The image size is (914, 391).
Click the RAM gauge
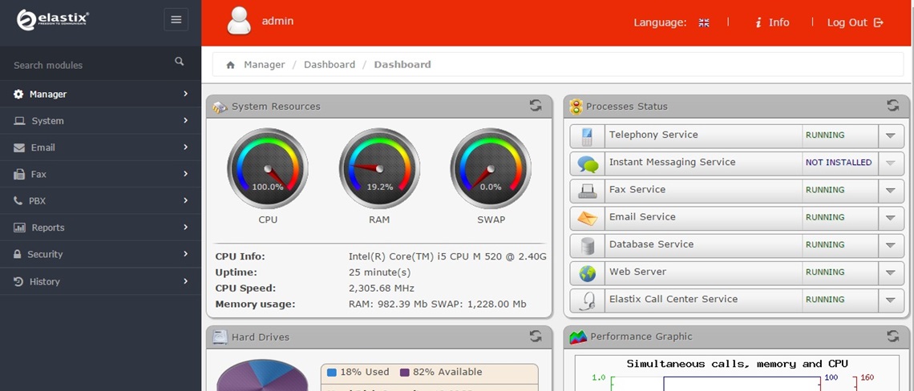click(x=379, y=169)
